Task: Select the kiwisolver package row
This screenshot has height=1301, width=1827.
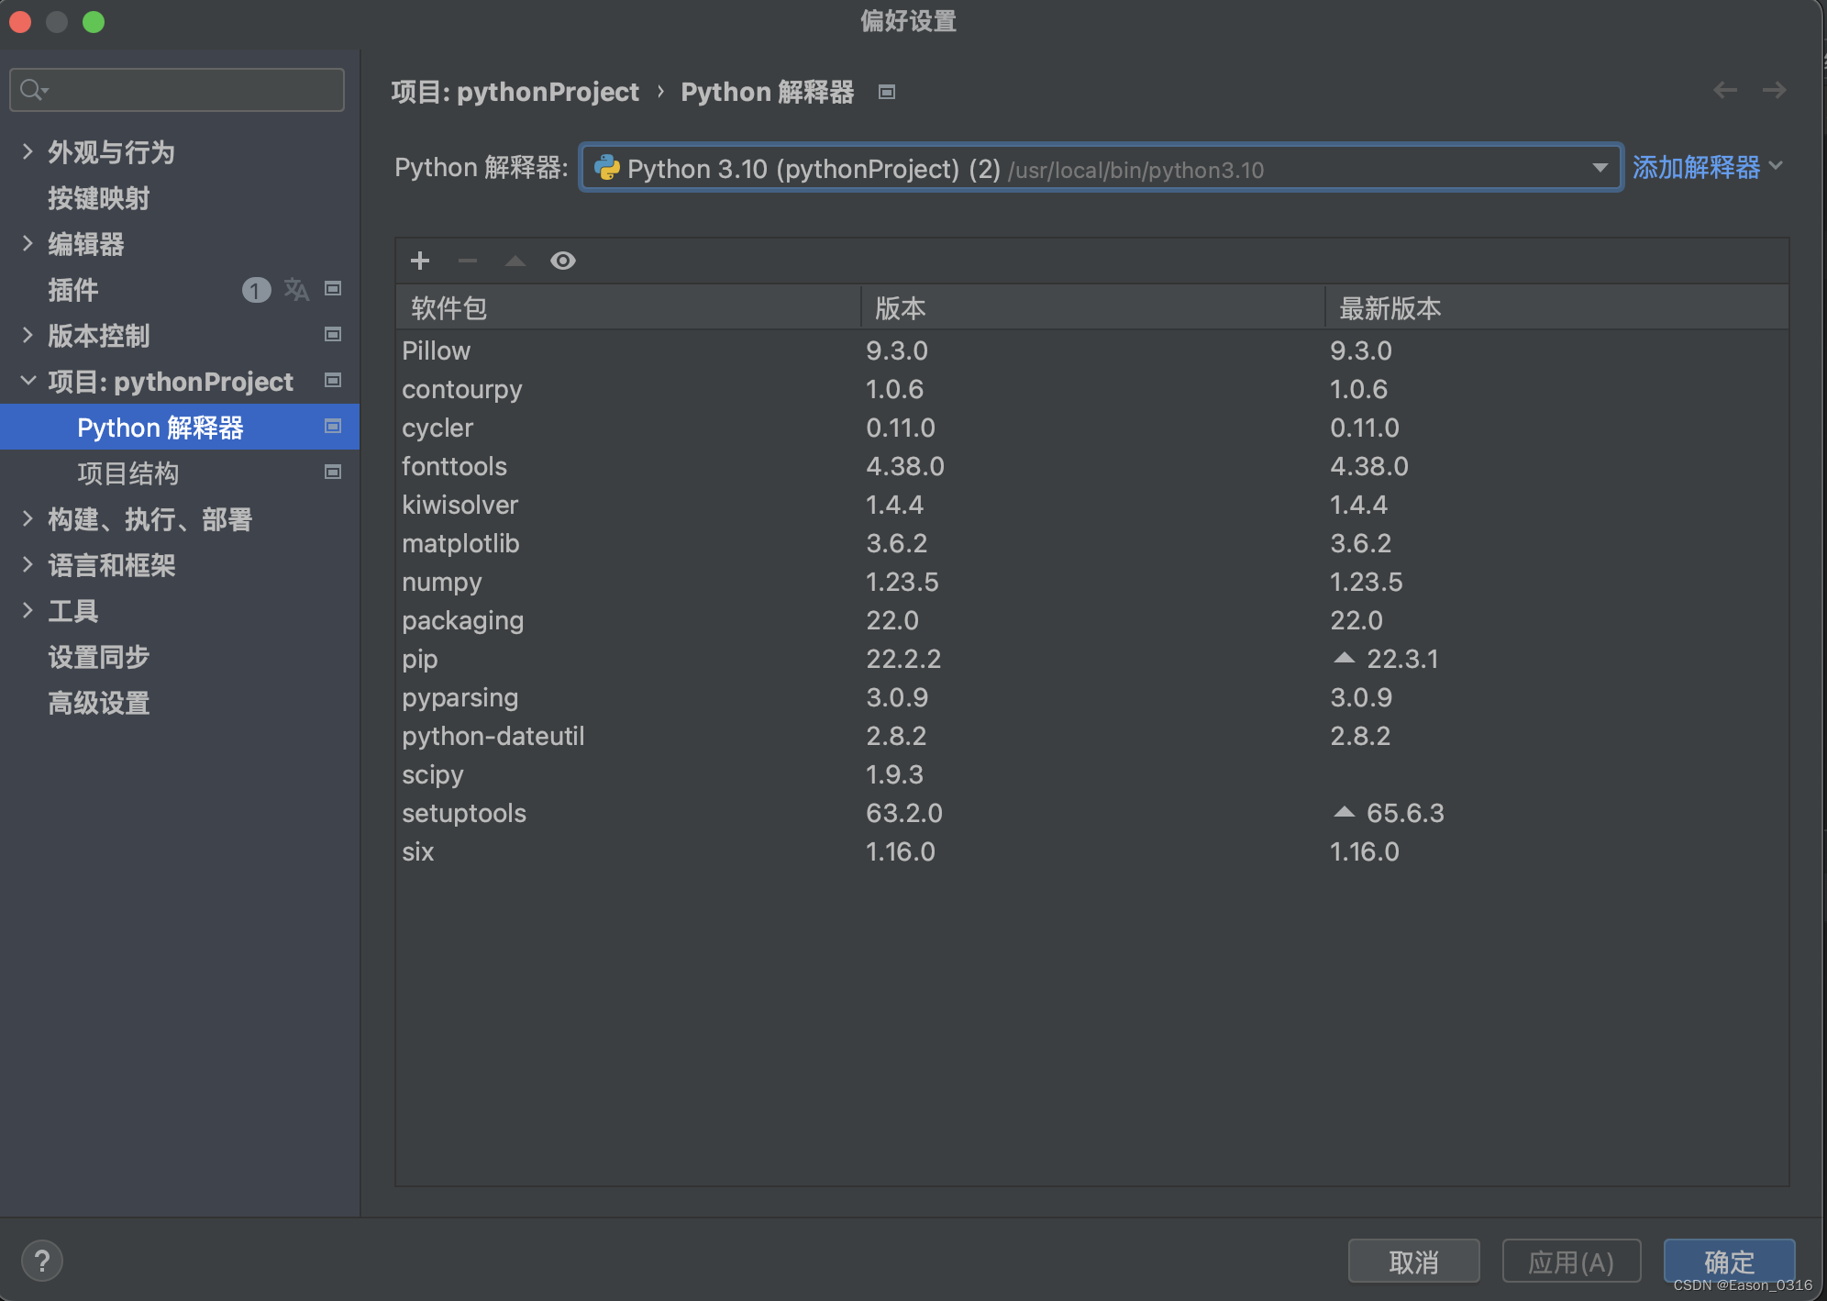Action: tap(1091, 505)
